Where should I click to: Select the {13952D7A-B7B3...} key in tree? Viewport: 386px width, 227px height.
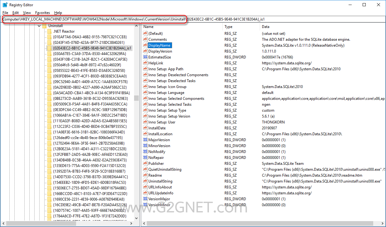pos(89,171)
